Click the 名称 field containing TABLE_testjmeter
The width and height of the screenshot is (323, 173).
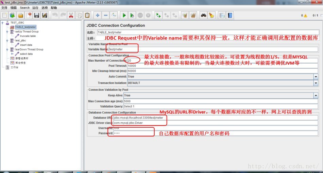click(x=208, y=33)
